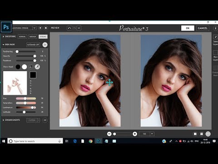
Task: Click the taskbar search box
Action: pos(35,141)
